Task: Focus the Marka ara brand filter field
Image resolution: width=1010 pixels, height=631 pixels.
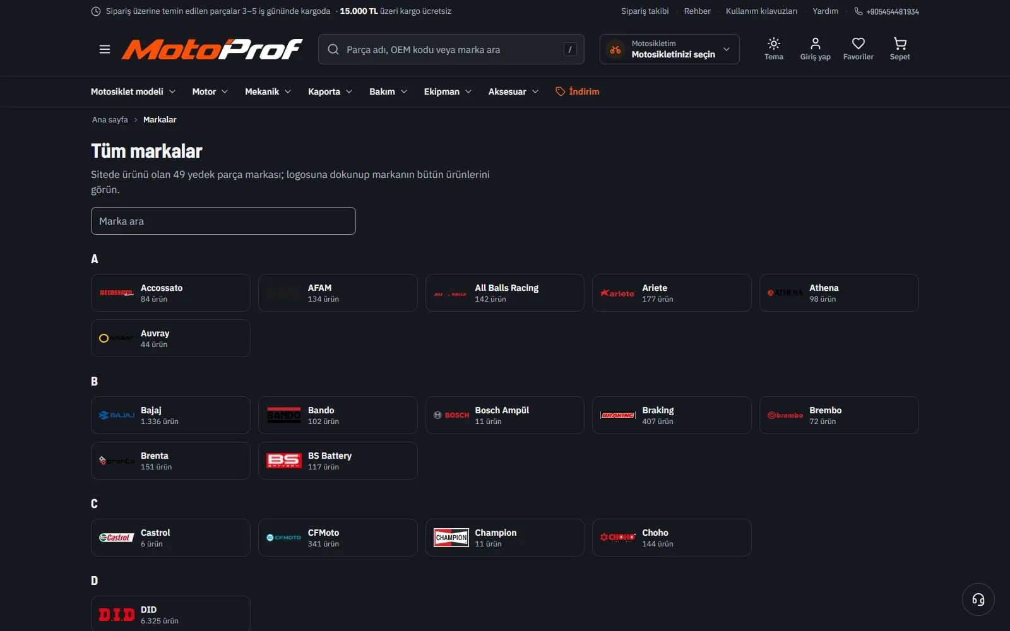Action: (223, 221)
